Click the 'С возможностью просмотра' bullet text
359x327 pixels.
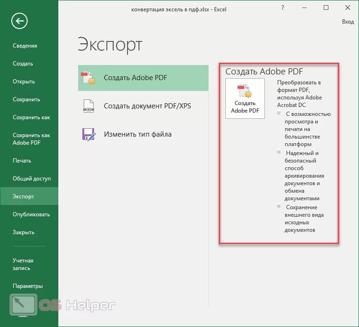tap(308, 129)
